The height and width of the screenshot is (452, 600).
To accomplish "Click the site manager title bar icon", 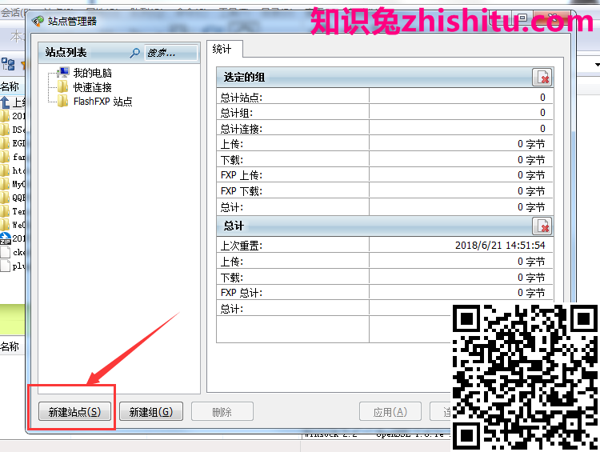I will point(38,21).
